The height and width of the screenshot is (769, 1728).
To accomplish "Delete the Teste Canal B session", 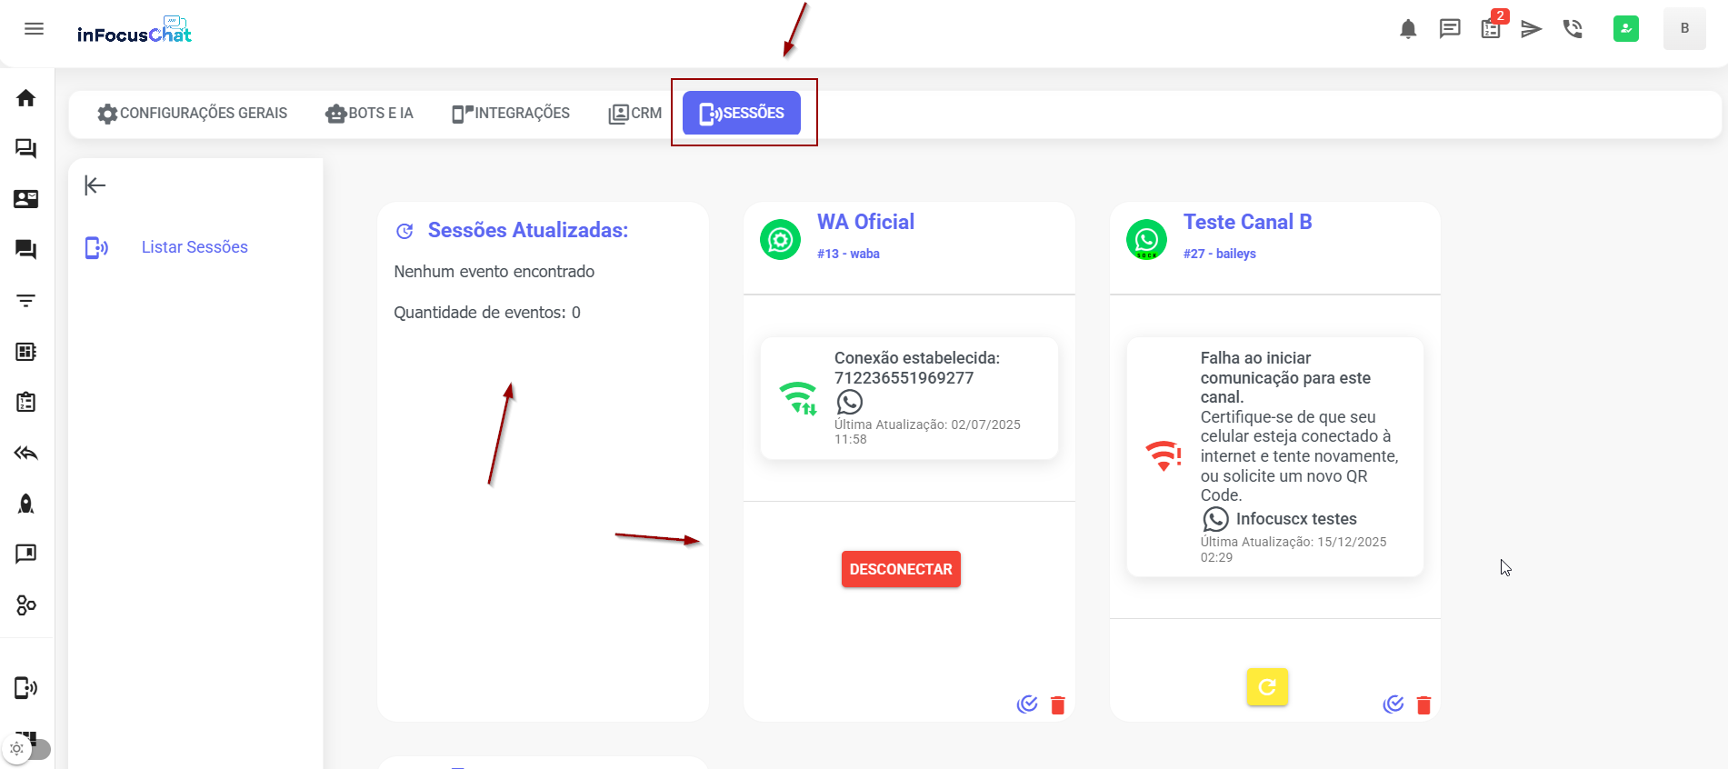I will pyautogui.click(x=1423, y=705).
